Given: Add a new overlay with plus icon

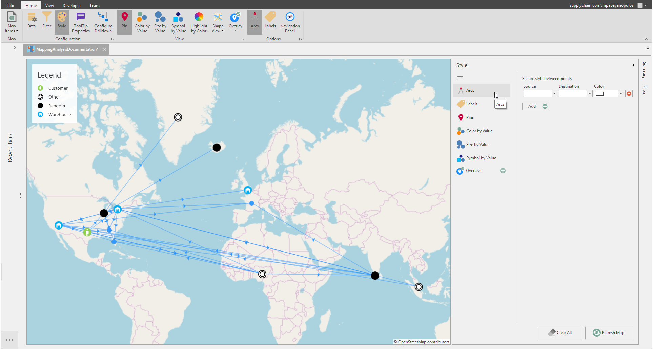Looking at the screenshot, I should 503,171.
